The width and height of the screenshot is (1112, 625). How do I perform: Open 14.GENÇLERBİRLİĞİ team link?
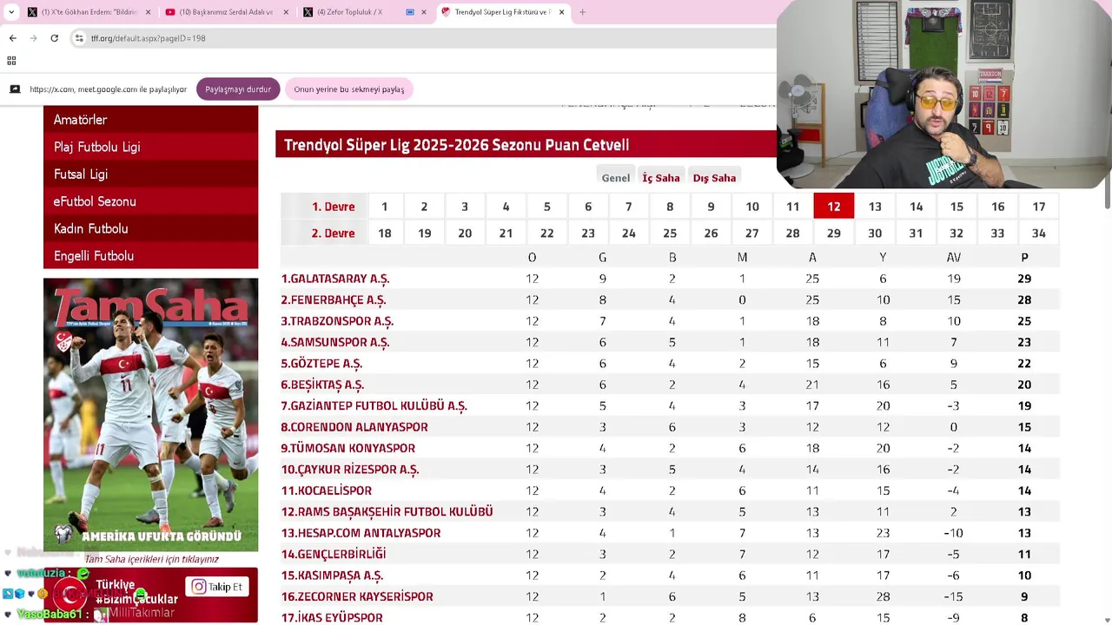(333, 554)
